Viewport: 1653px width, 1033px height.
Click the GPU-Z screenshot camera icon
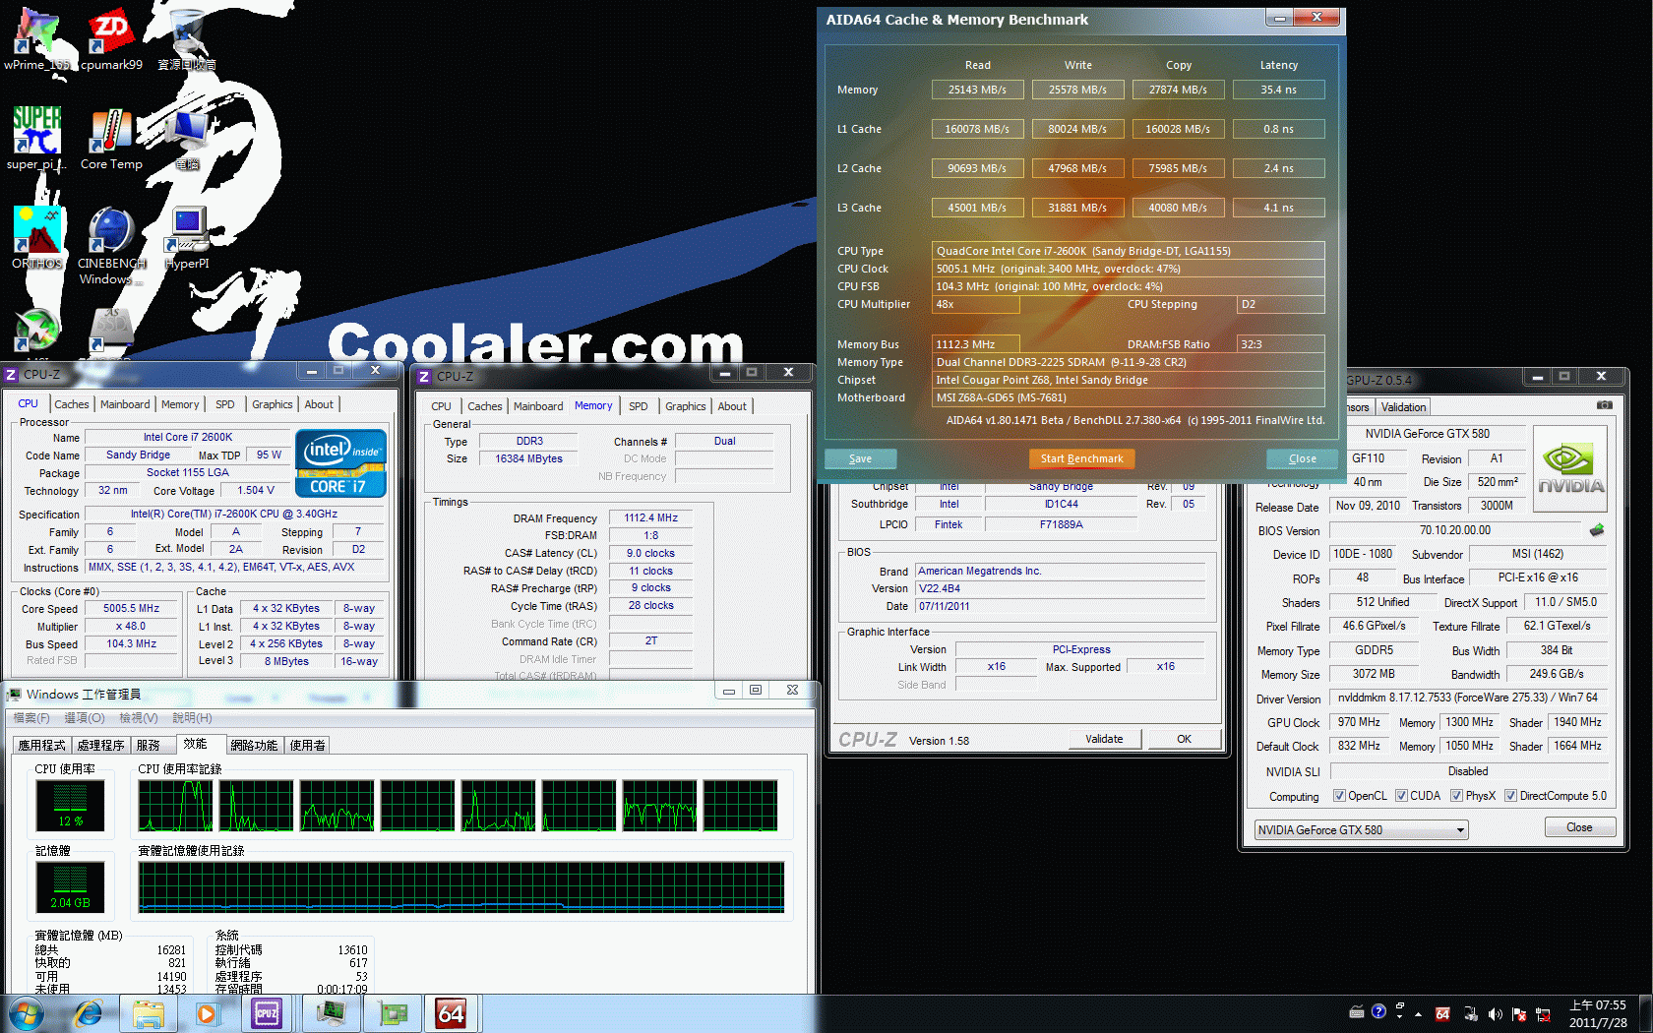(1604, 405)
